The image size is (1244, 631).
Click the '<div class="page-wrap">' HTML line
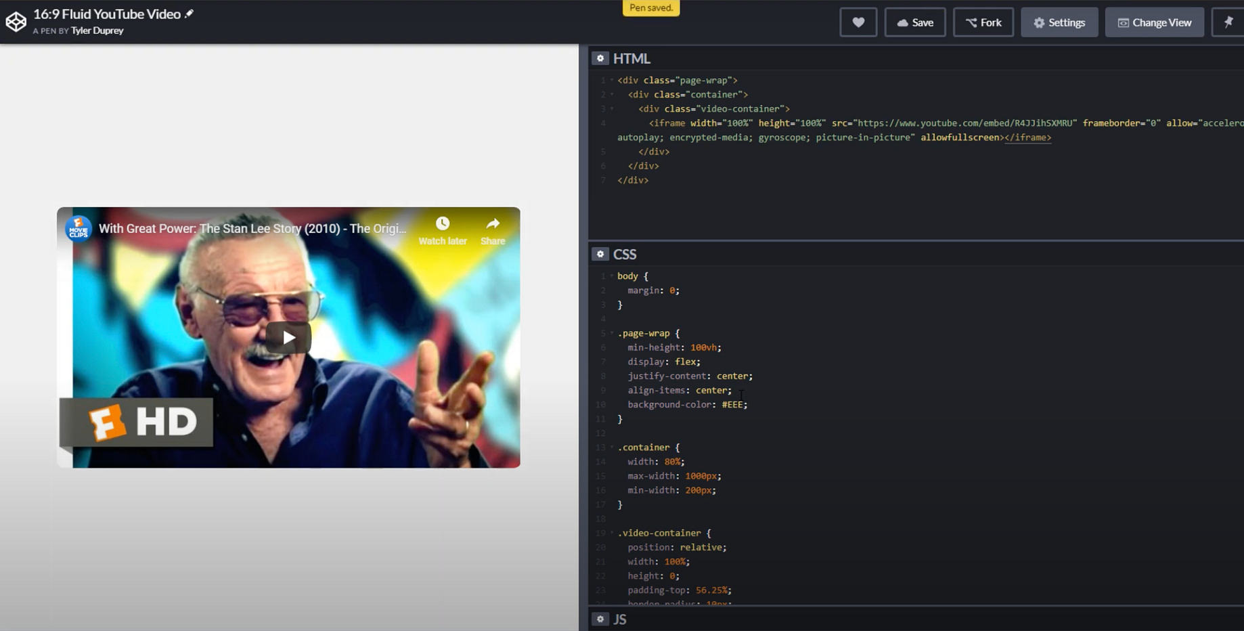click(x=677, y=80)
